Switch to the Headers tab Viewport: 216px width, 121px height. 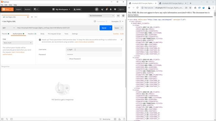tap(32, 34)
